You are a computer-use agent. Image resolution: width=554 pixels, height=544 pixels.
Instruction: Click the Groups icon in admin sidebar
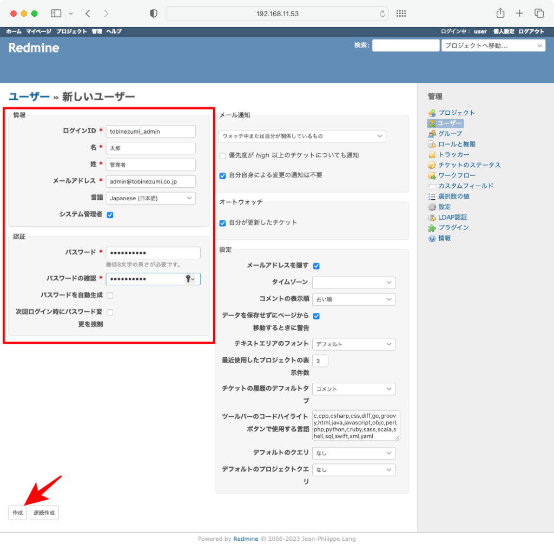pos(432,134)
